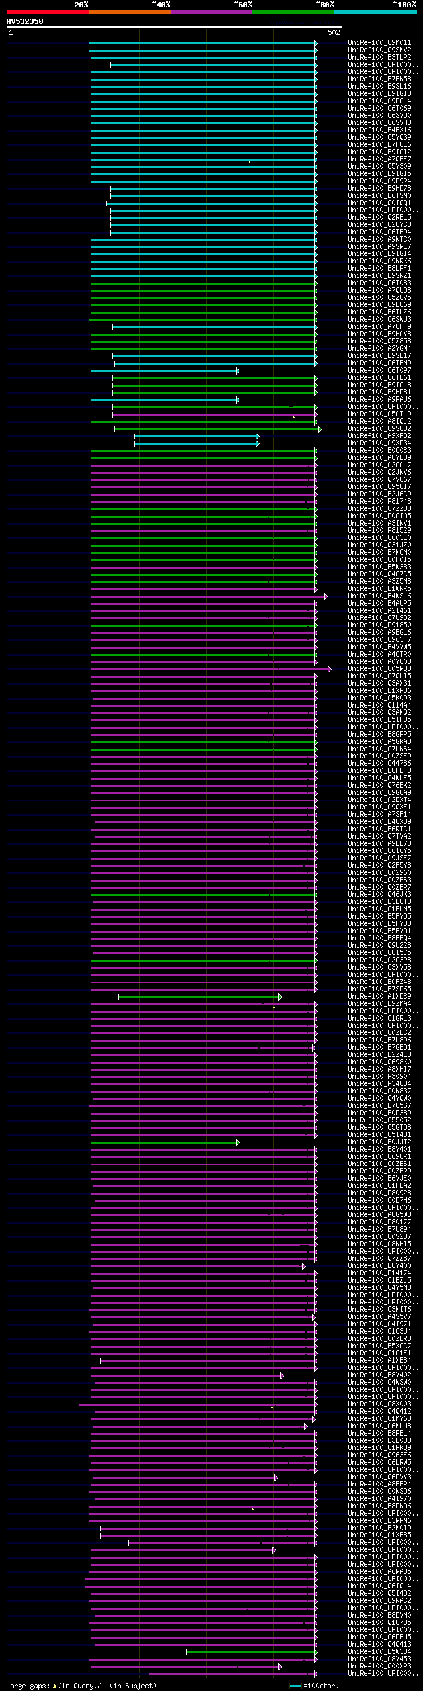Open hit UniRef100_B9SL16

click(379, 87)
